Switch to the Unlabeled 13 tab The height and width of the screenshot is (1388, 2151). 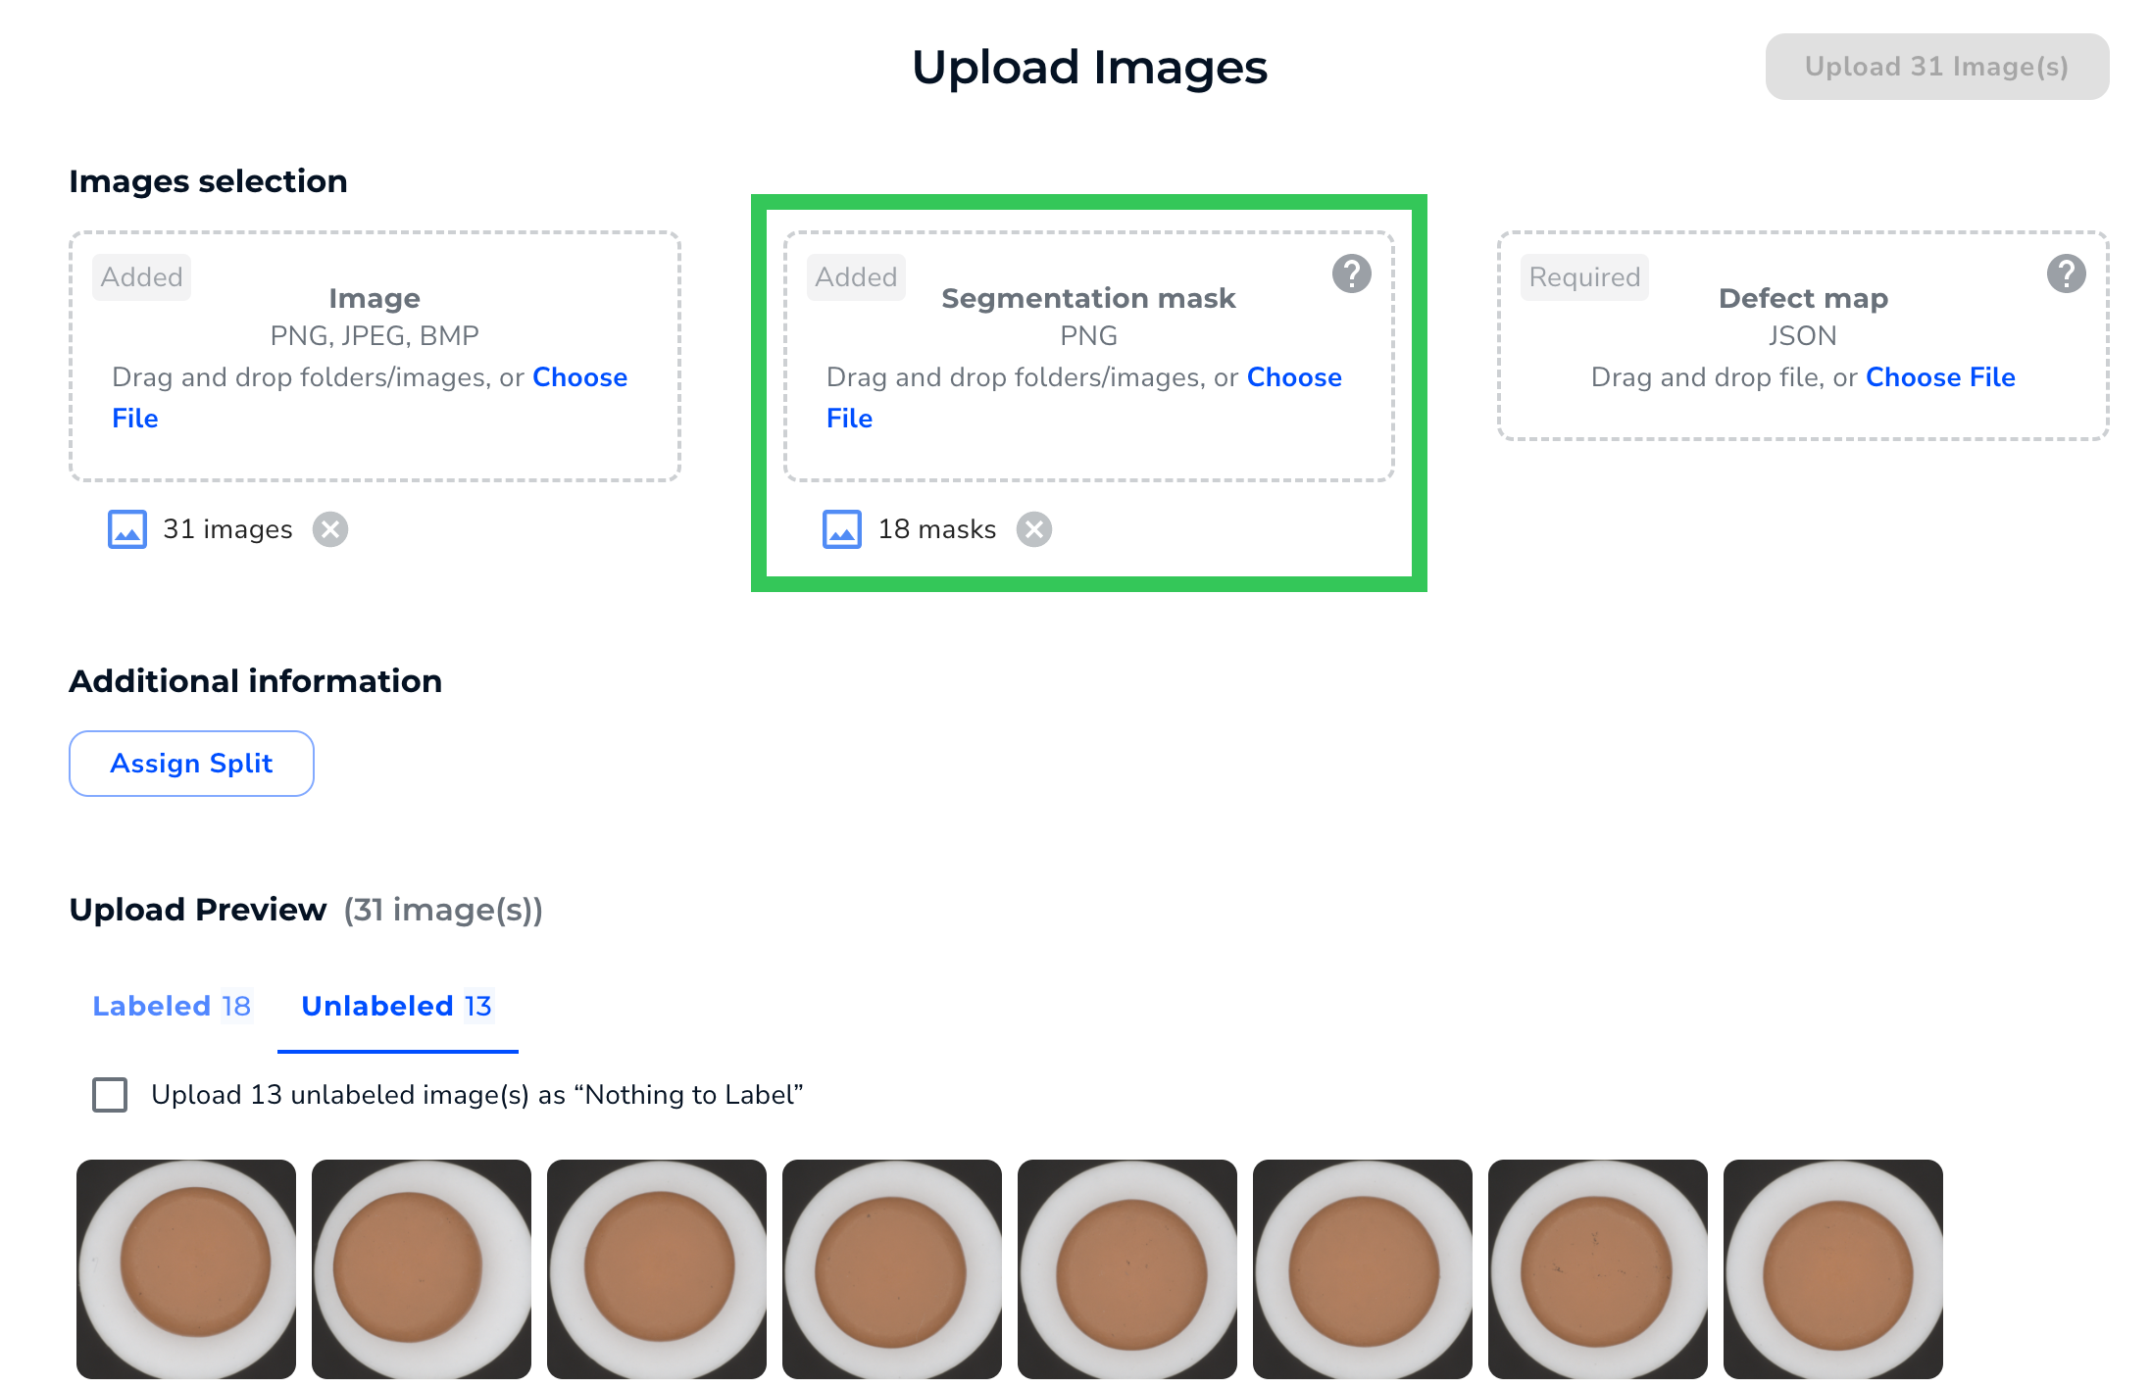click(x=397, y=1006)
